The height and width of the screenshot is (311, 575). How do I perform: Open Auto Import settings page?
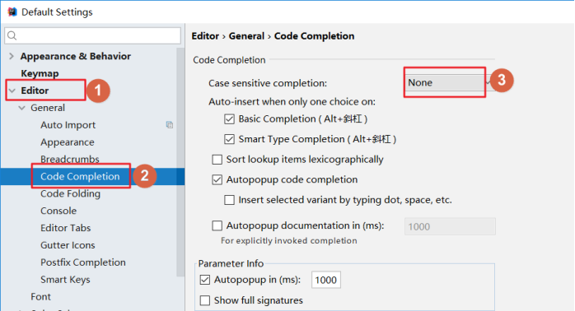pos(68,125)
